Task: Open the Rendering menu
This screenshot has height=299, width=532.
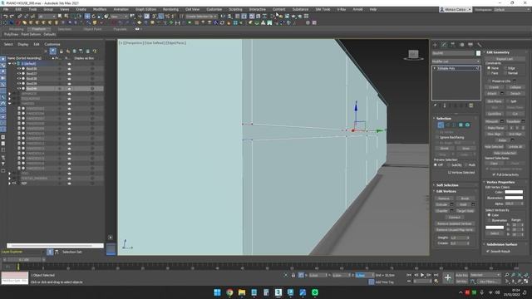Action: click(x=170, y=9)
